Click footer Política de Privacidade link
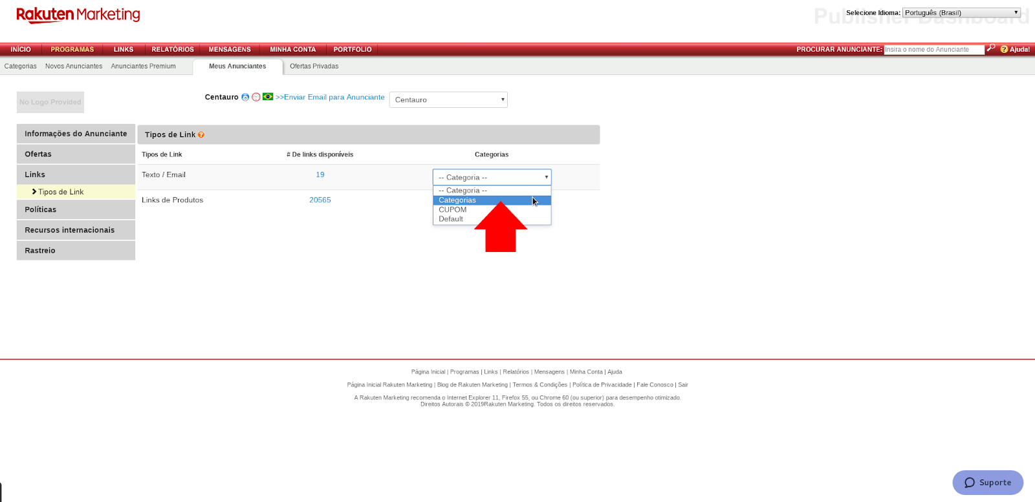This screenshot has height=502, width=1035. 602,384
